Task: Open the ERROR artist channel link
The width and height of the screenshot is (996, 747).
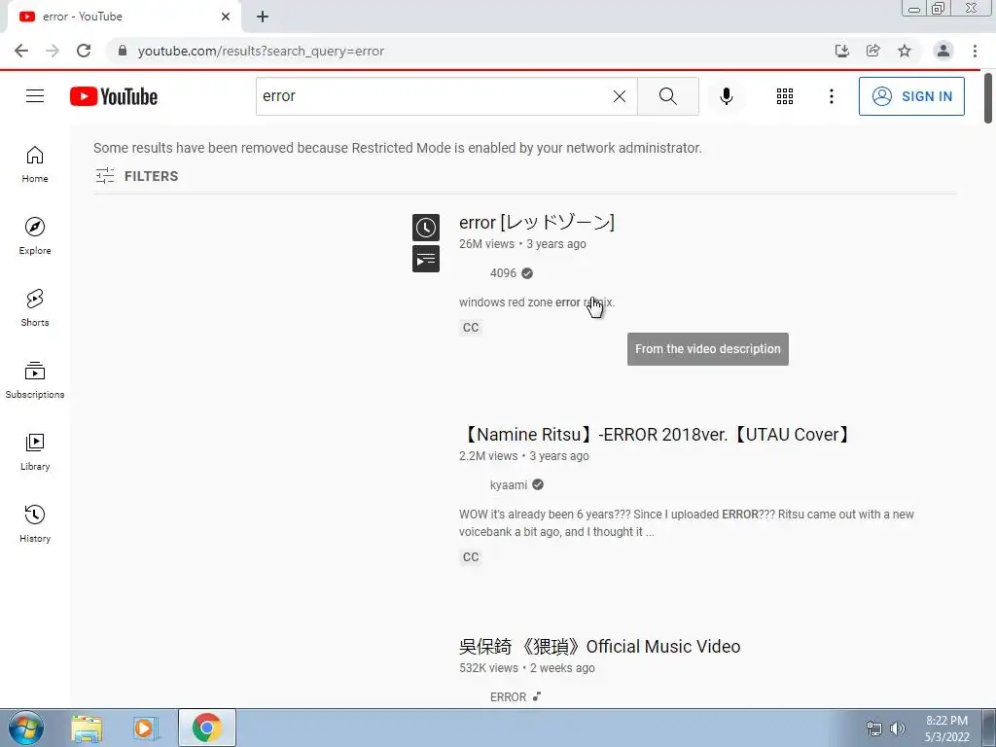Action: pyautogui.click(x=508, y=696)
